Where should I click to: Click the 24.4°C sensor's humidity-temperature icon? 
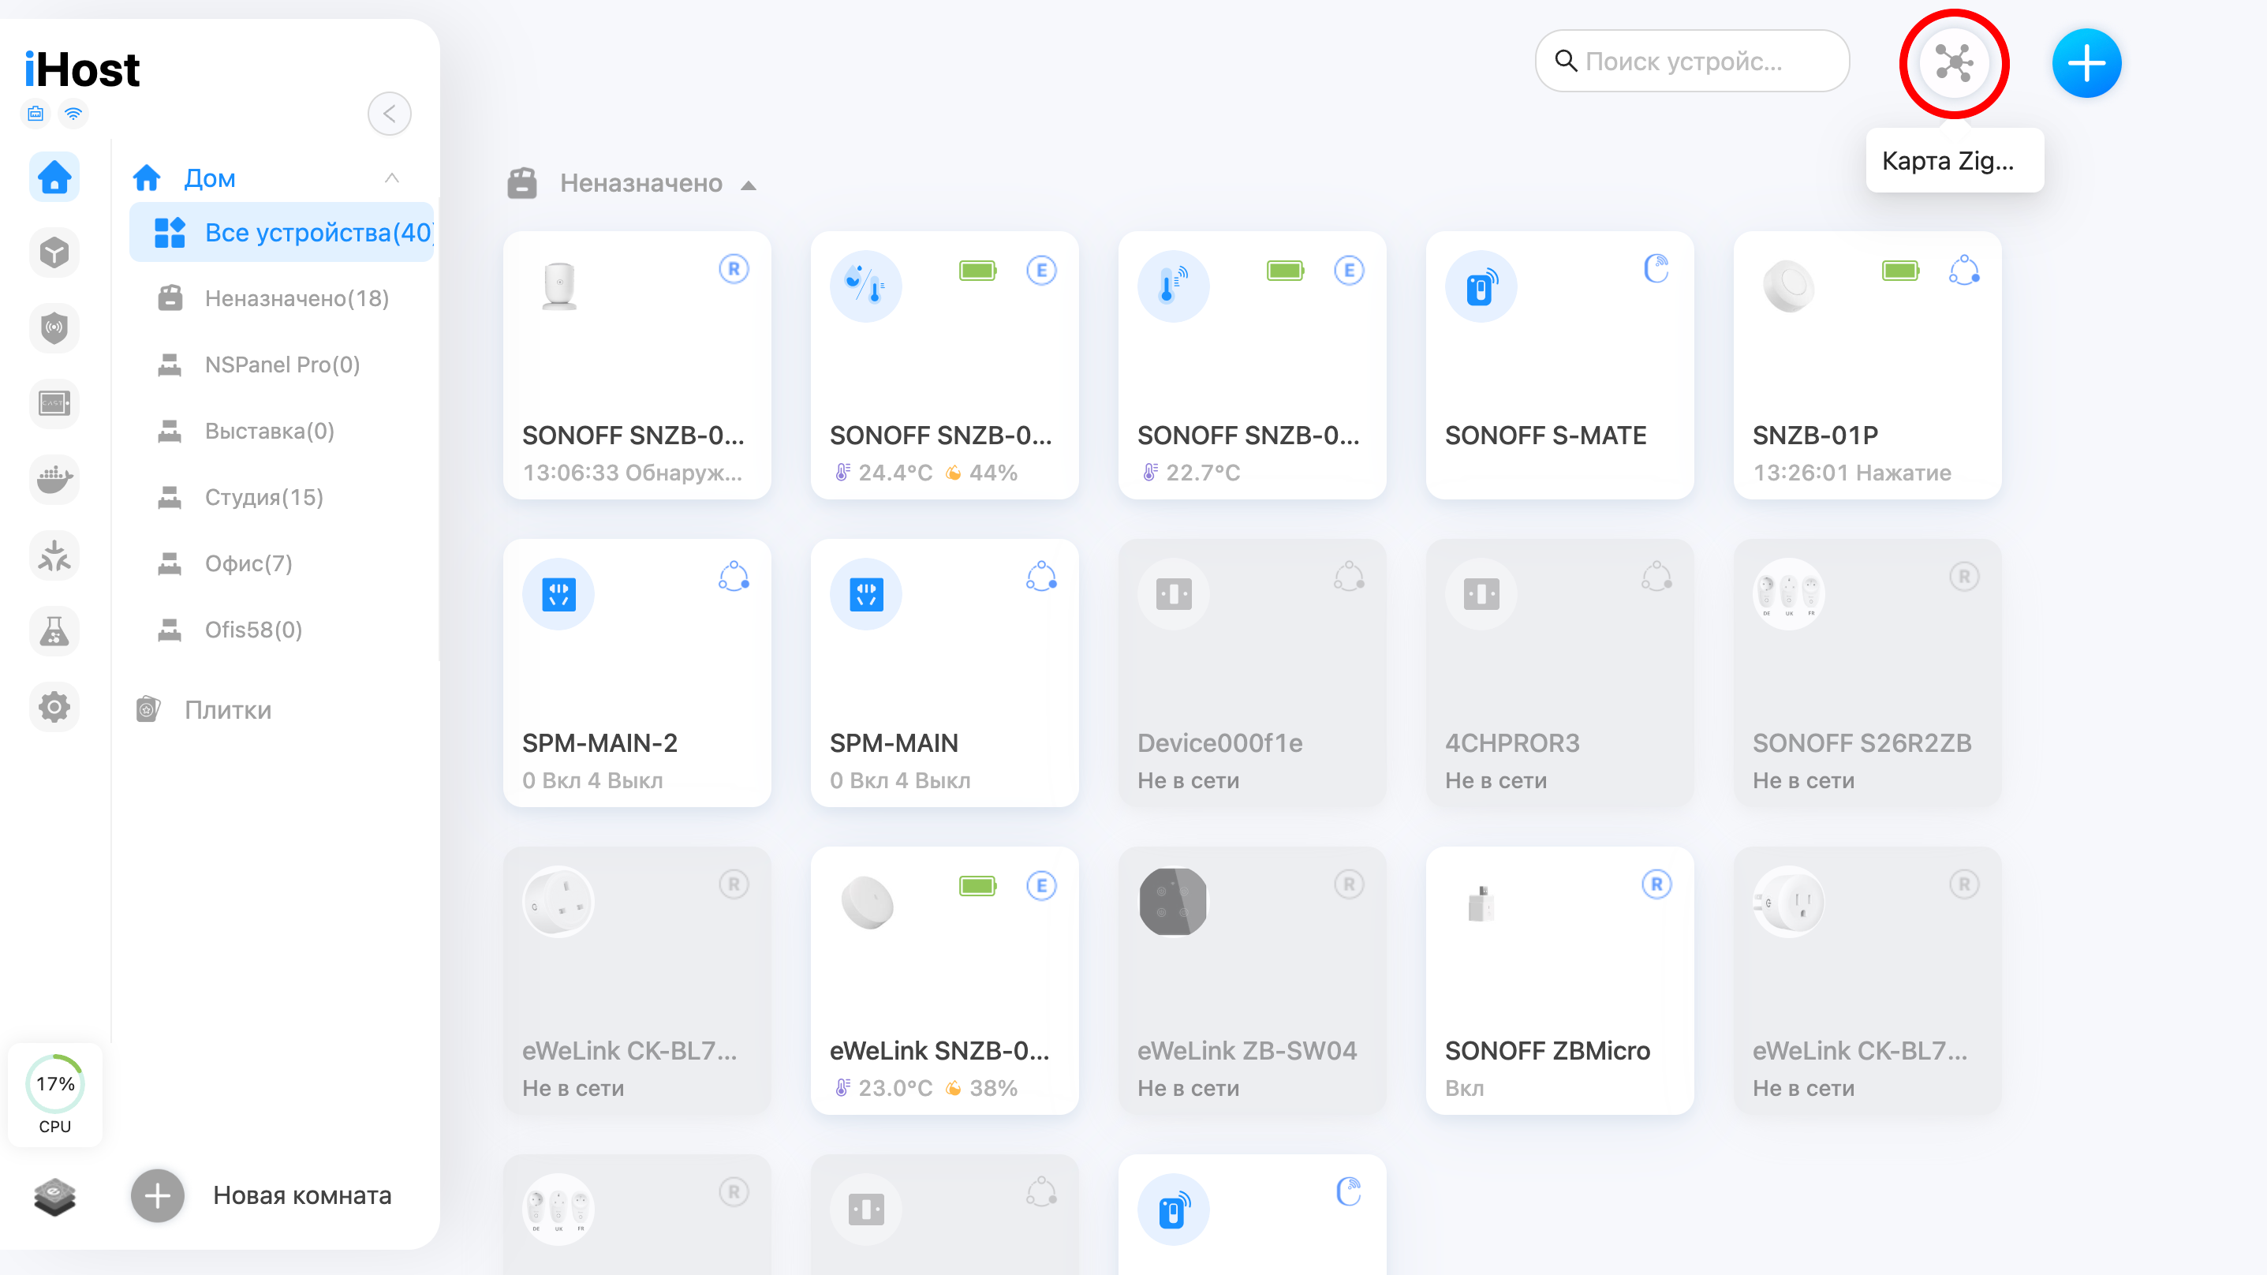click(866, 286)
